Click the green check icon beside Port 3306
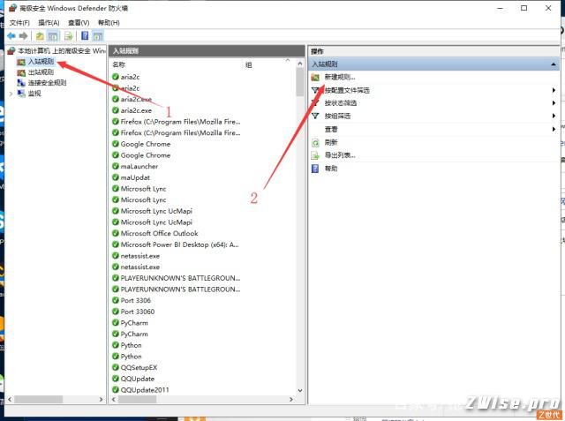Viewport: 565px width, 421px height. pos(116,300)
